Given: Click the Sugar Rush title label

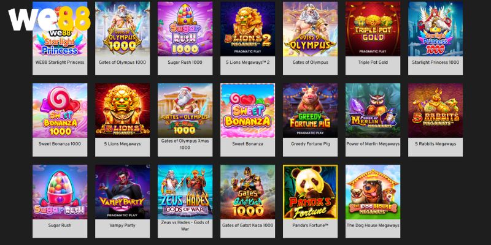Looking at the screenshot, I should coord(60,225).
